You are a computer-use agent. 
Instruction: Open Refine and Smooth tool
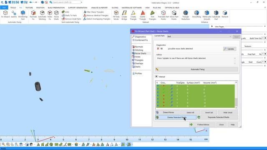click(x=207, y=15)
